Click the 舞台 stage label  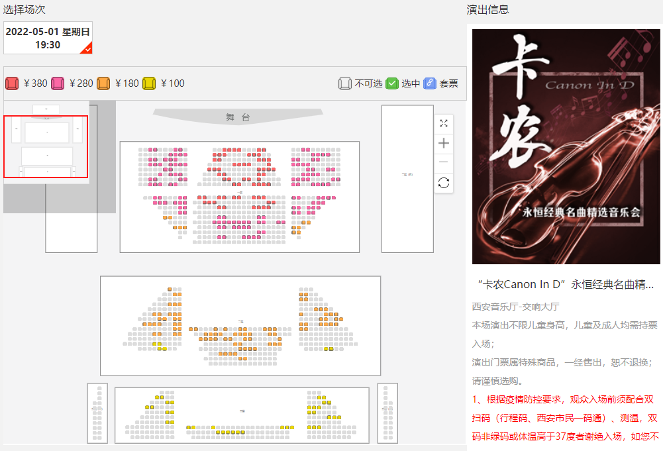[238, 117]
